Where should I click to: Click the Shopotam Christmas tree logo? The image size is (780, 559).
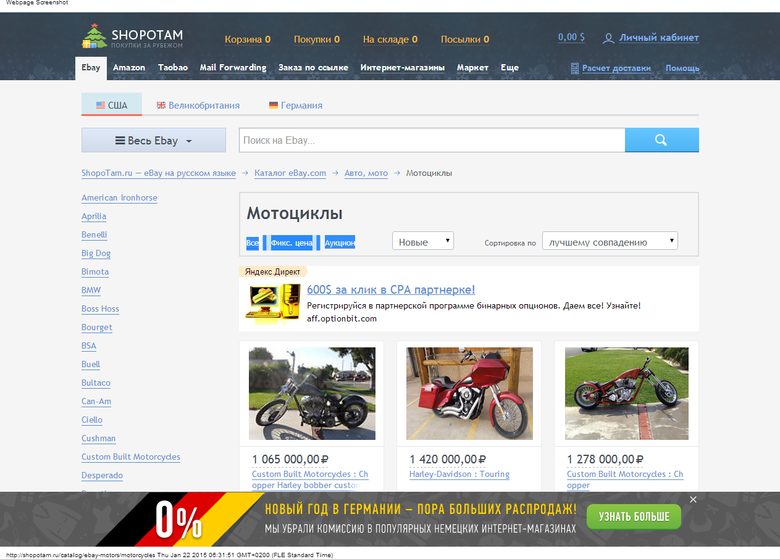[94, 36]
